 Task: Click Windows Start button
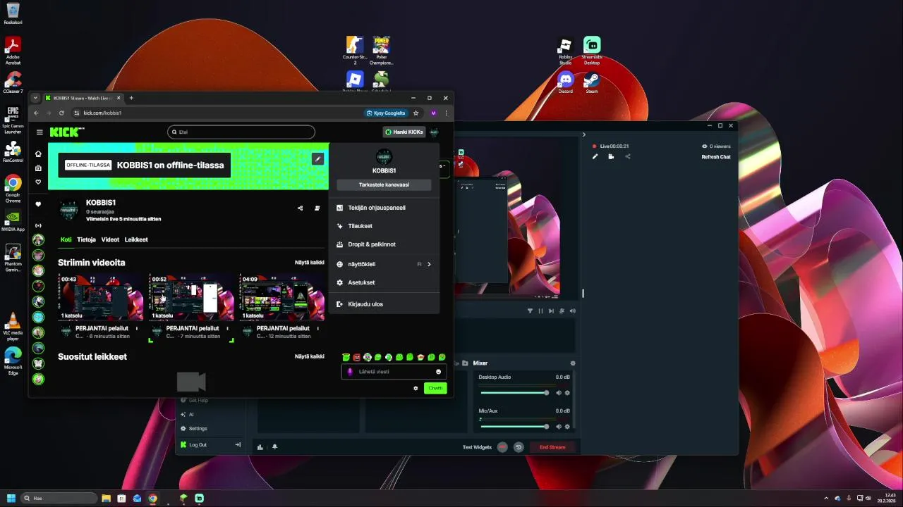point(11,498)
